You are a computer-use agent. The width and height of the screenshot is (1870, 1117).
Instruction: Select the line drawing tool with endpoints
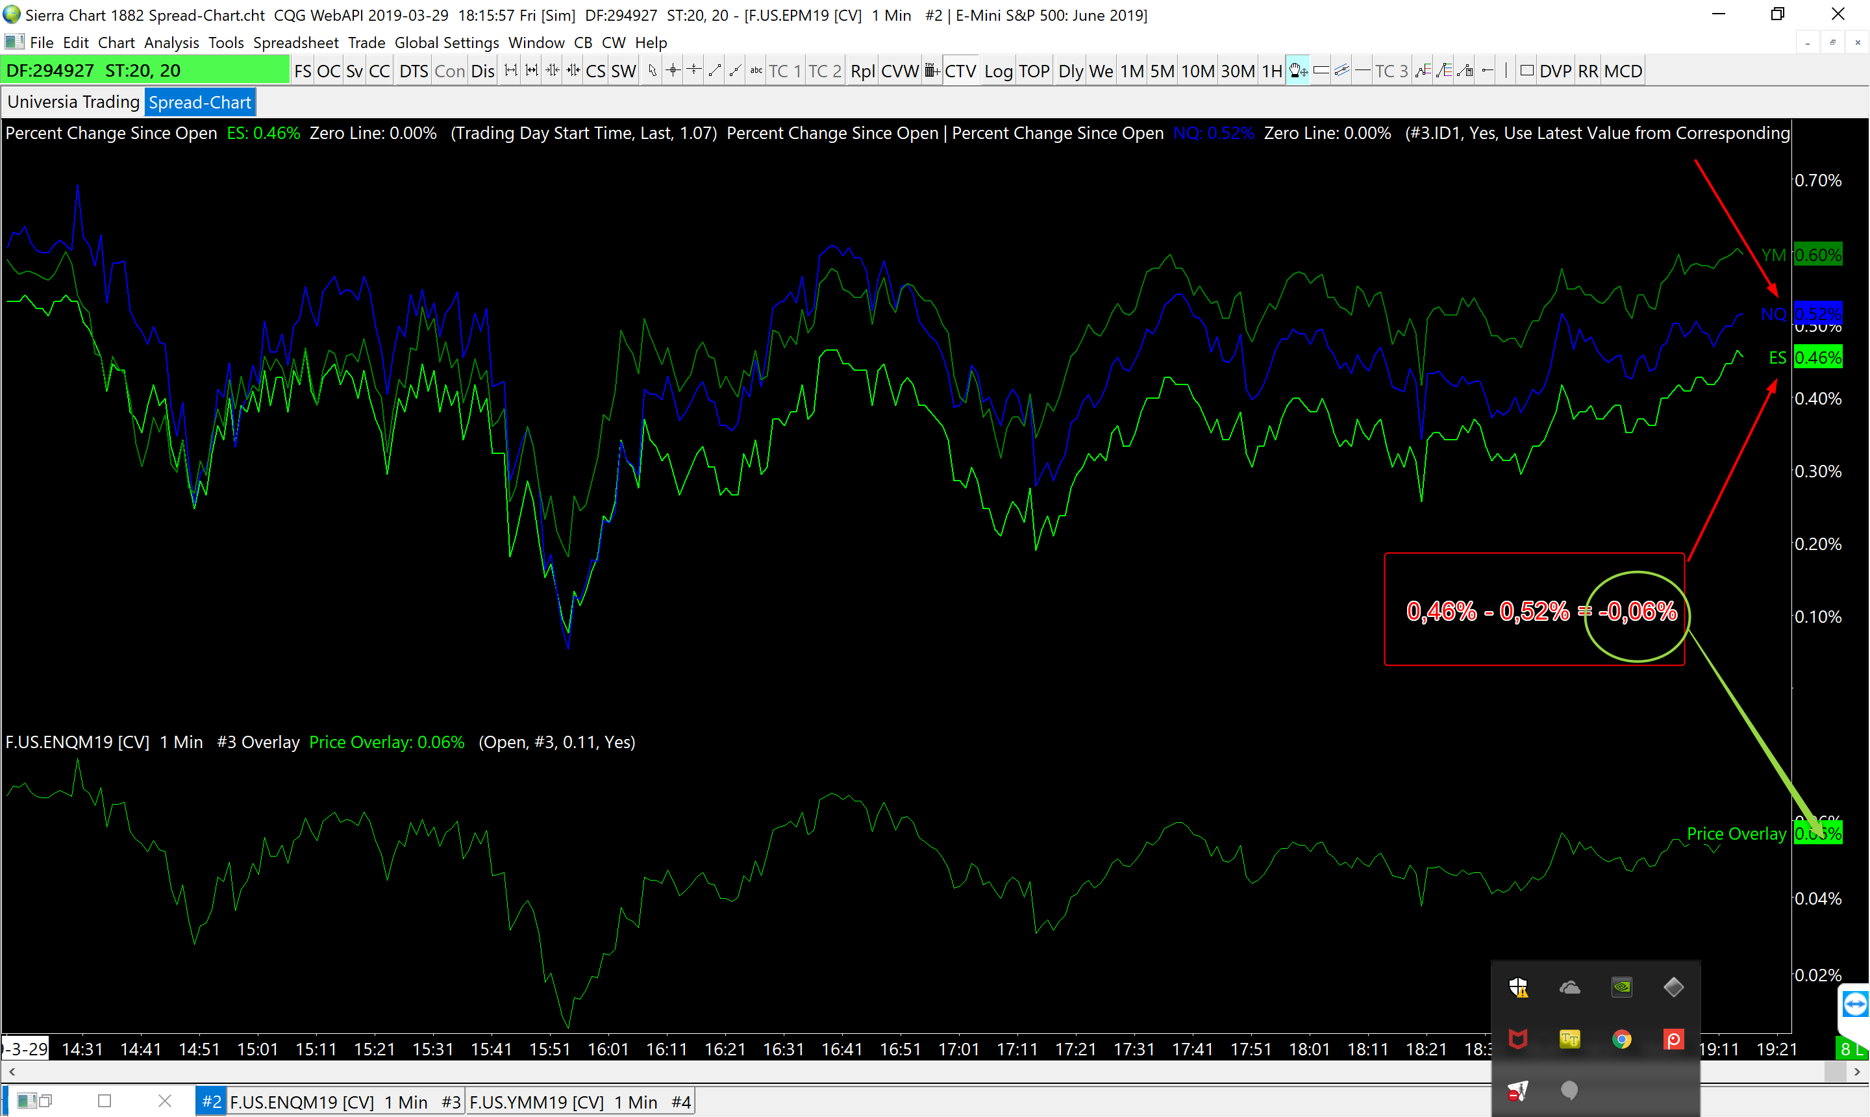pyautogui.click(x=715, y=71)
